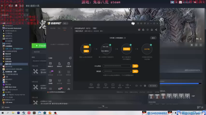206x115 pixels.
Task: Add a camera source from the bottom toolbar
Action: click(98, 86)
